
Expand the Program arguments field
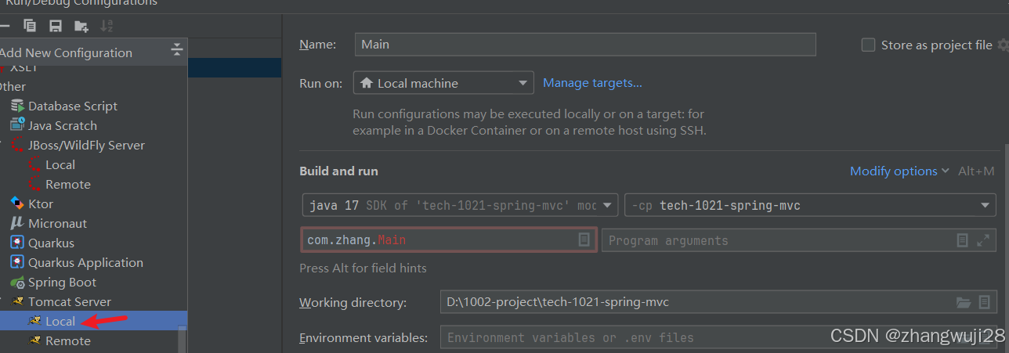(x=983, y=240)
